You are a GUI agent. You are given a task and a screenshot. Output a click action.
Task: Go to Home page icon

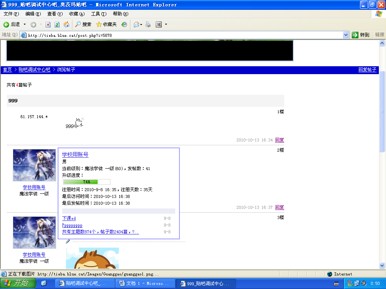coord(66,24)
